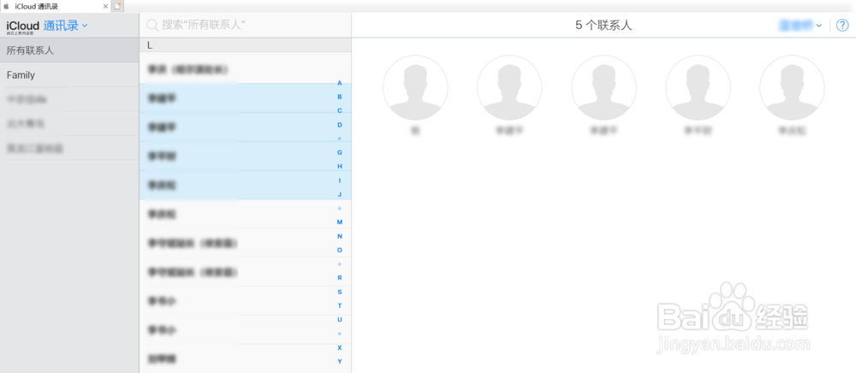This screenshot has width=856, height=373.
Task: Close the iCloud 通讯录 browser tab
Action: 105,6
